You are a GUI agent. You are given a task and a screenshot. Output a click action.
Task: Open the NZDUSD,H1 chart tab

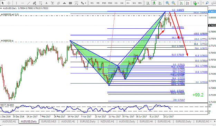107,122
